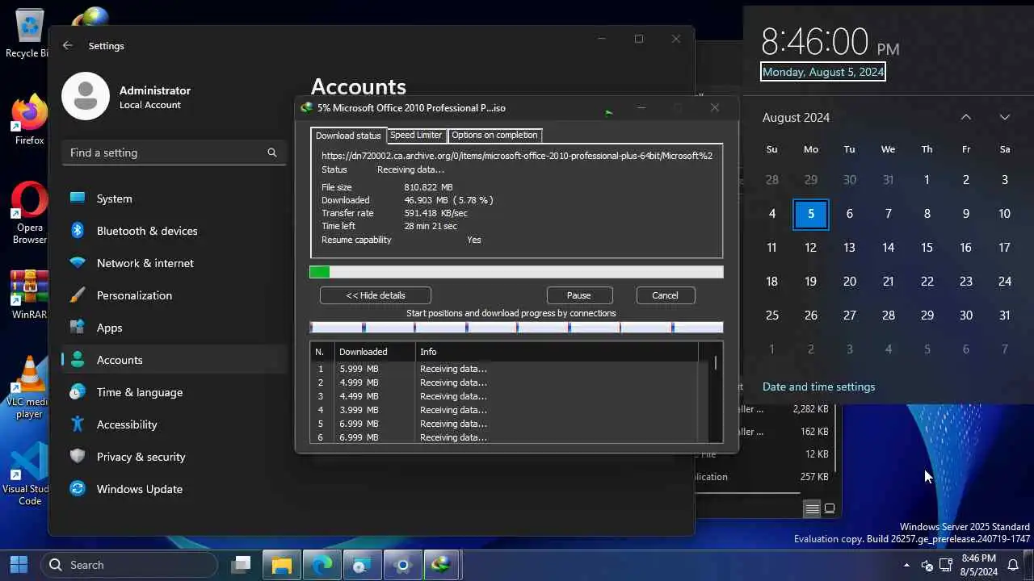Open Network & internet settings
This screenshot has width=1034, height=581.
pyautogui.click(x=174, y=263)
